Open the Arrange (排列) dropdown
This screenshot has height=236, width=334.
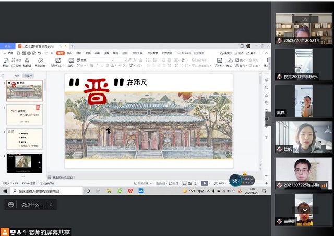pyautogui.click(x=241, y=66)
